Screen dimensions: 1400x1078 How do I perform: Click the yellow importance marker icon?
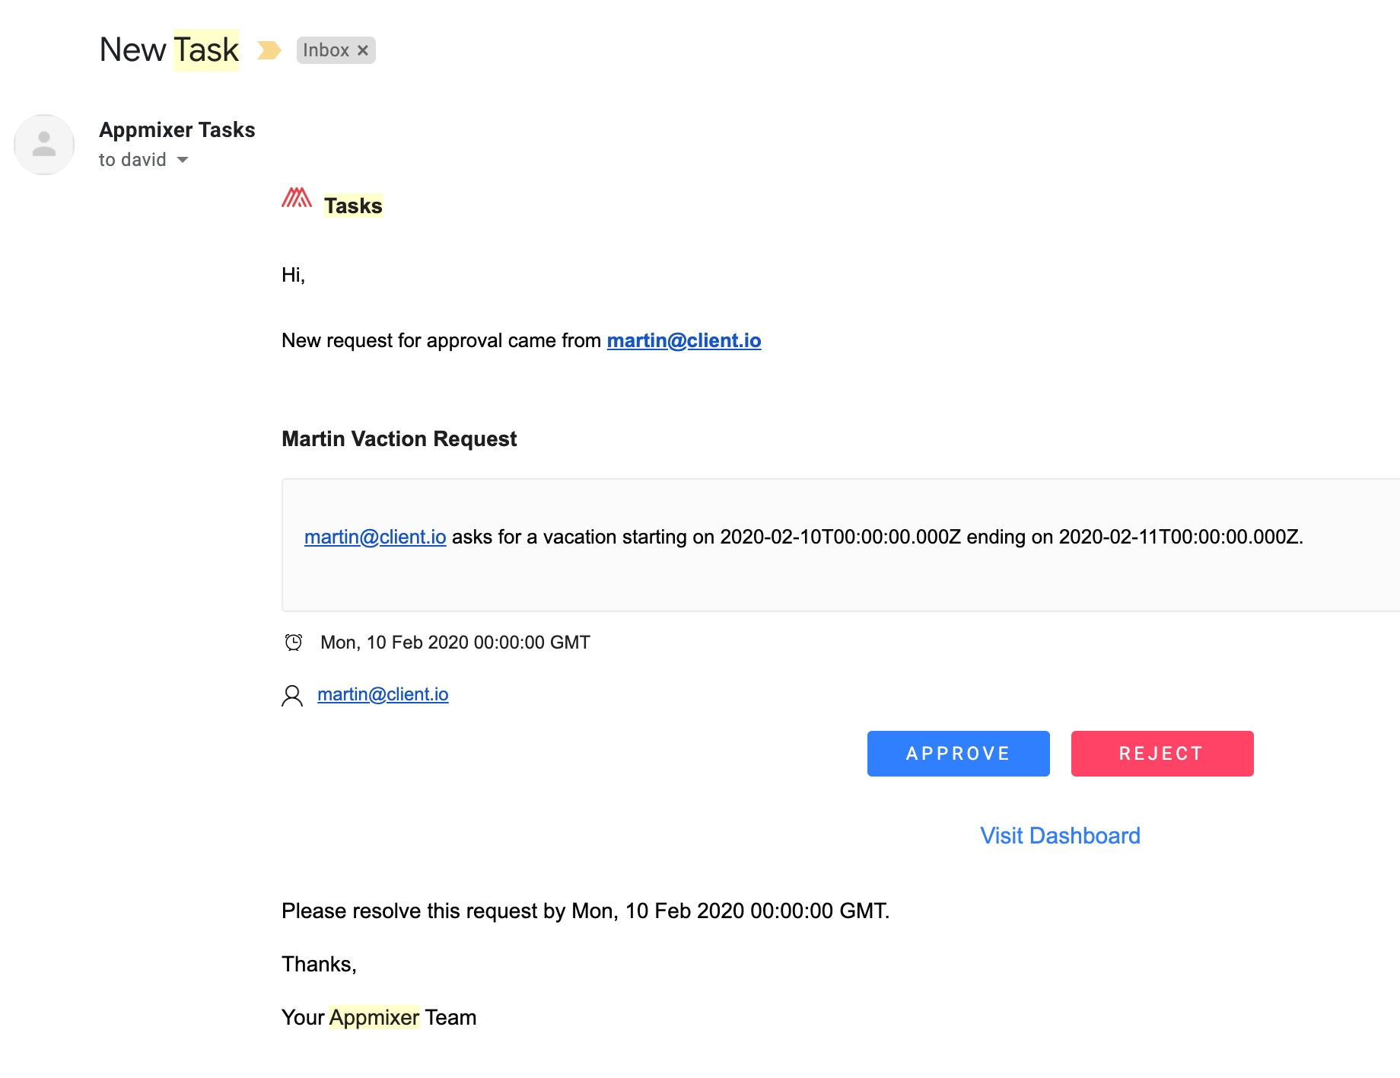[269, 50]
